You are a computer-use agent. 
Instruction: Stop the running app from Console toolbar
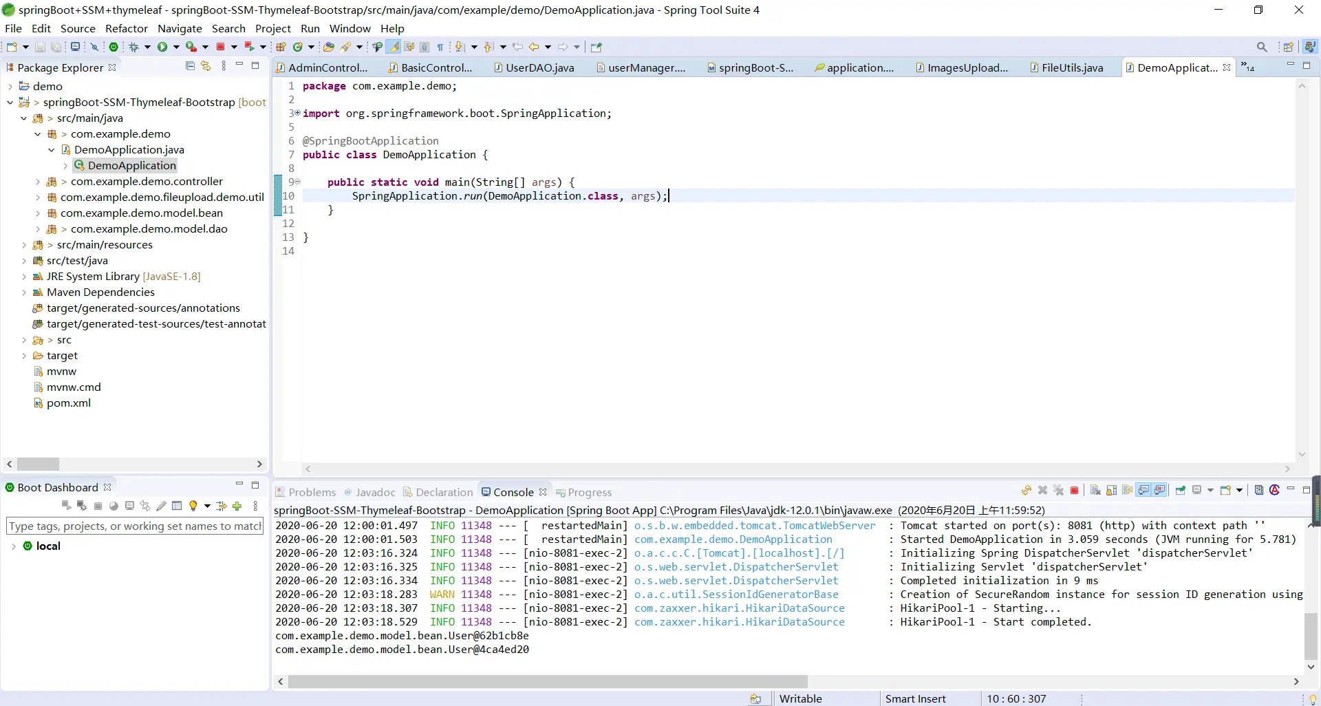point(1074,491)
